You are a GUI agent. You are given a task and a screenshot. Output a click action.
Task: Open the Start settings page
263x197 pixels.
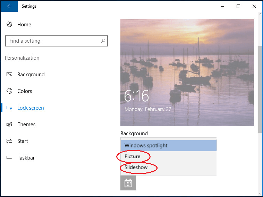click(x=23, y=141)
